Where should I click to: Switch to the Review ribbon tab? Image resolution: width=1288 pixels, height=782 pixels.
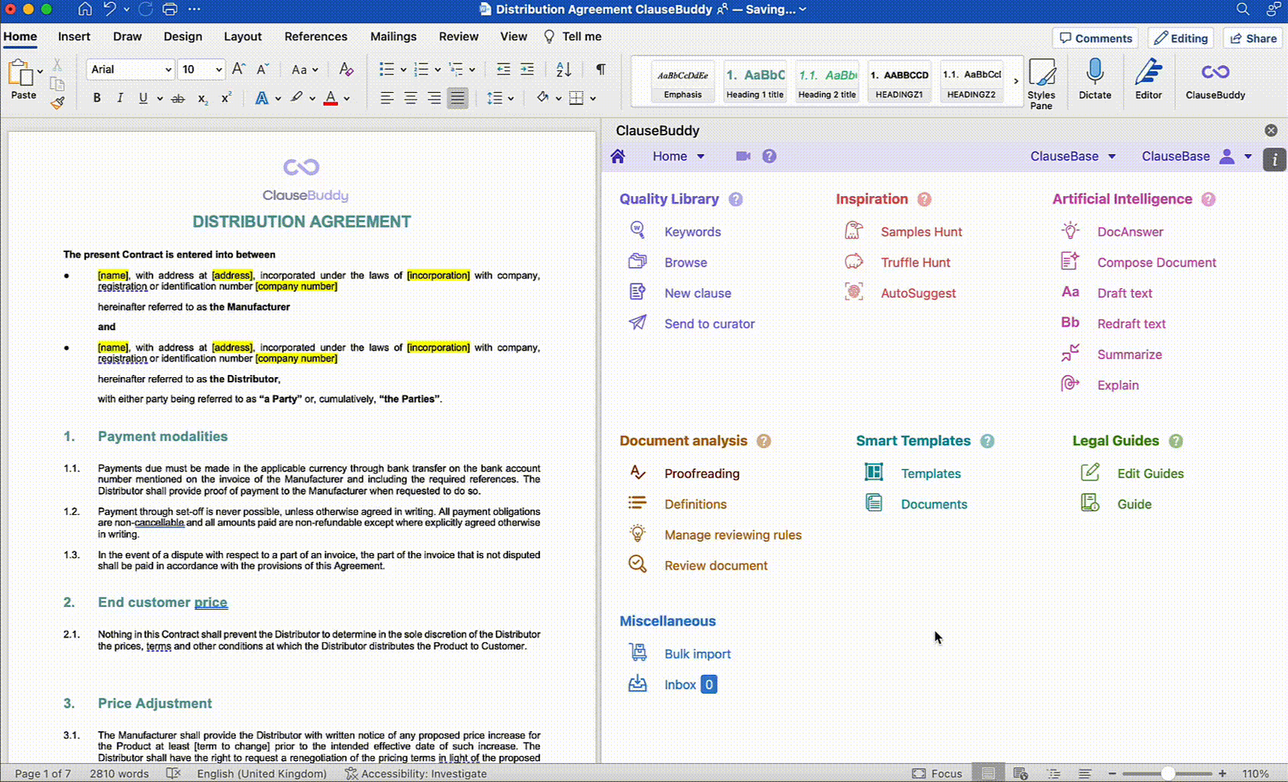(458, 37)
